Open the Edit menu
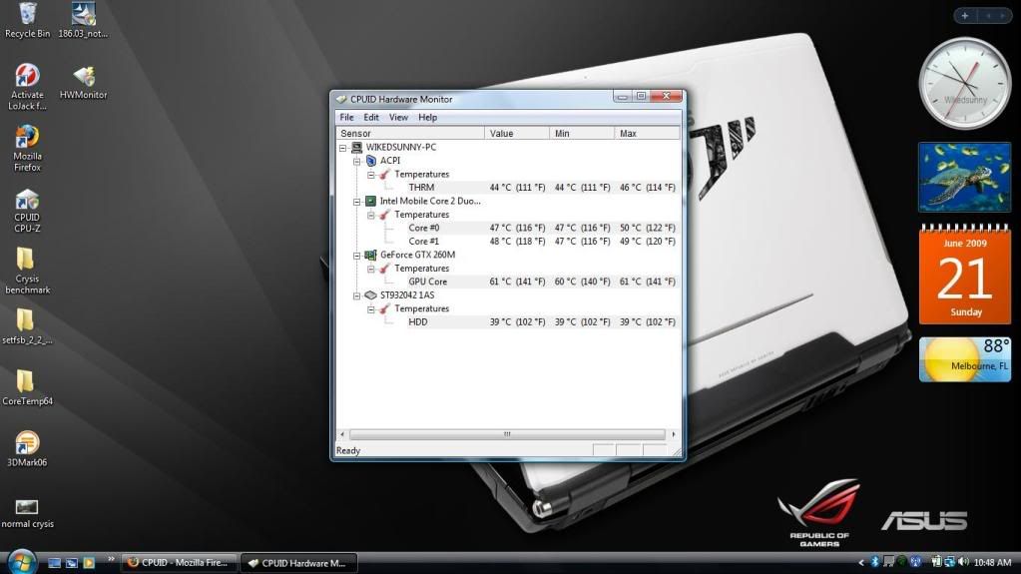 (371, 117)
